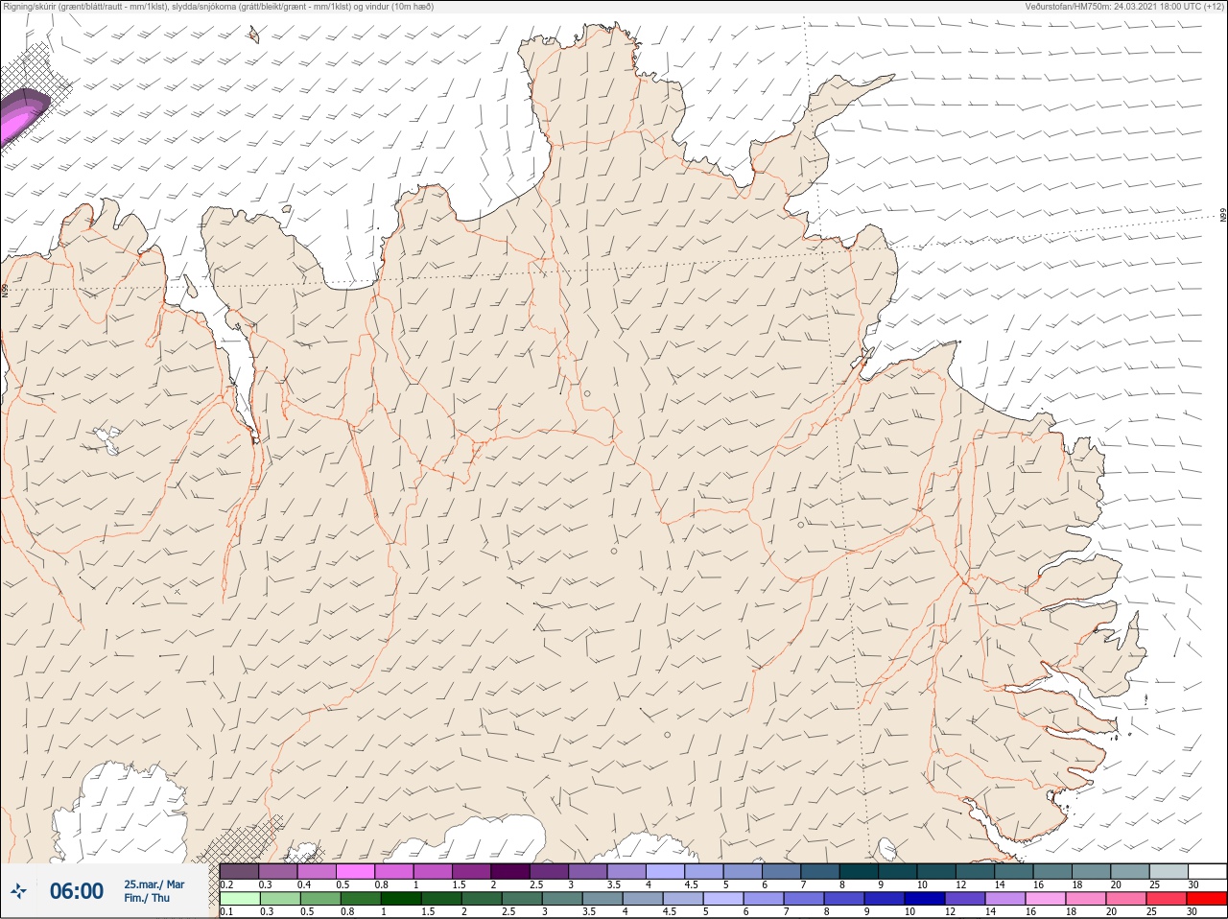
Task: Select the purple 12 swatch in rain scale
Action: pyautogui.click(x=967, y=899)
